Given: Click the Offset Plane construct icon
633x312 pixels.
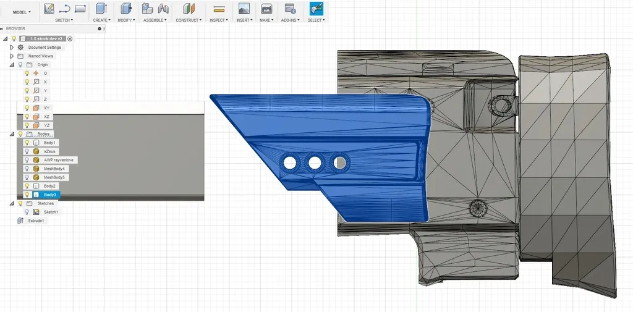Looking at the screenshot, I should 189,9.
